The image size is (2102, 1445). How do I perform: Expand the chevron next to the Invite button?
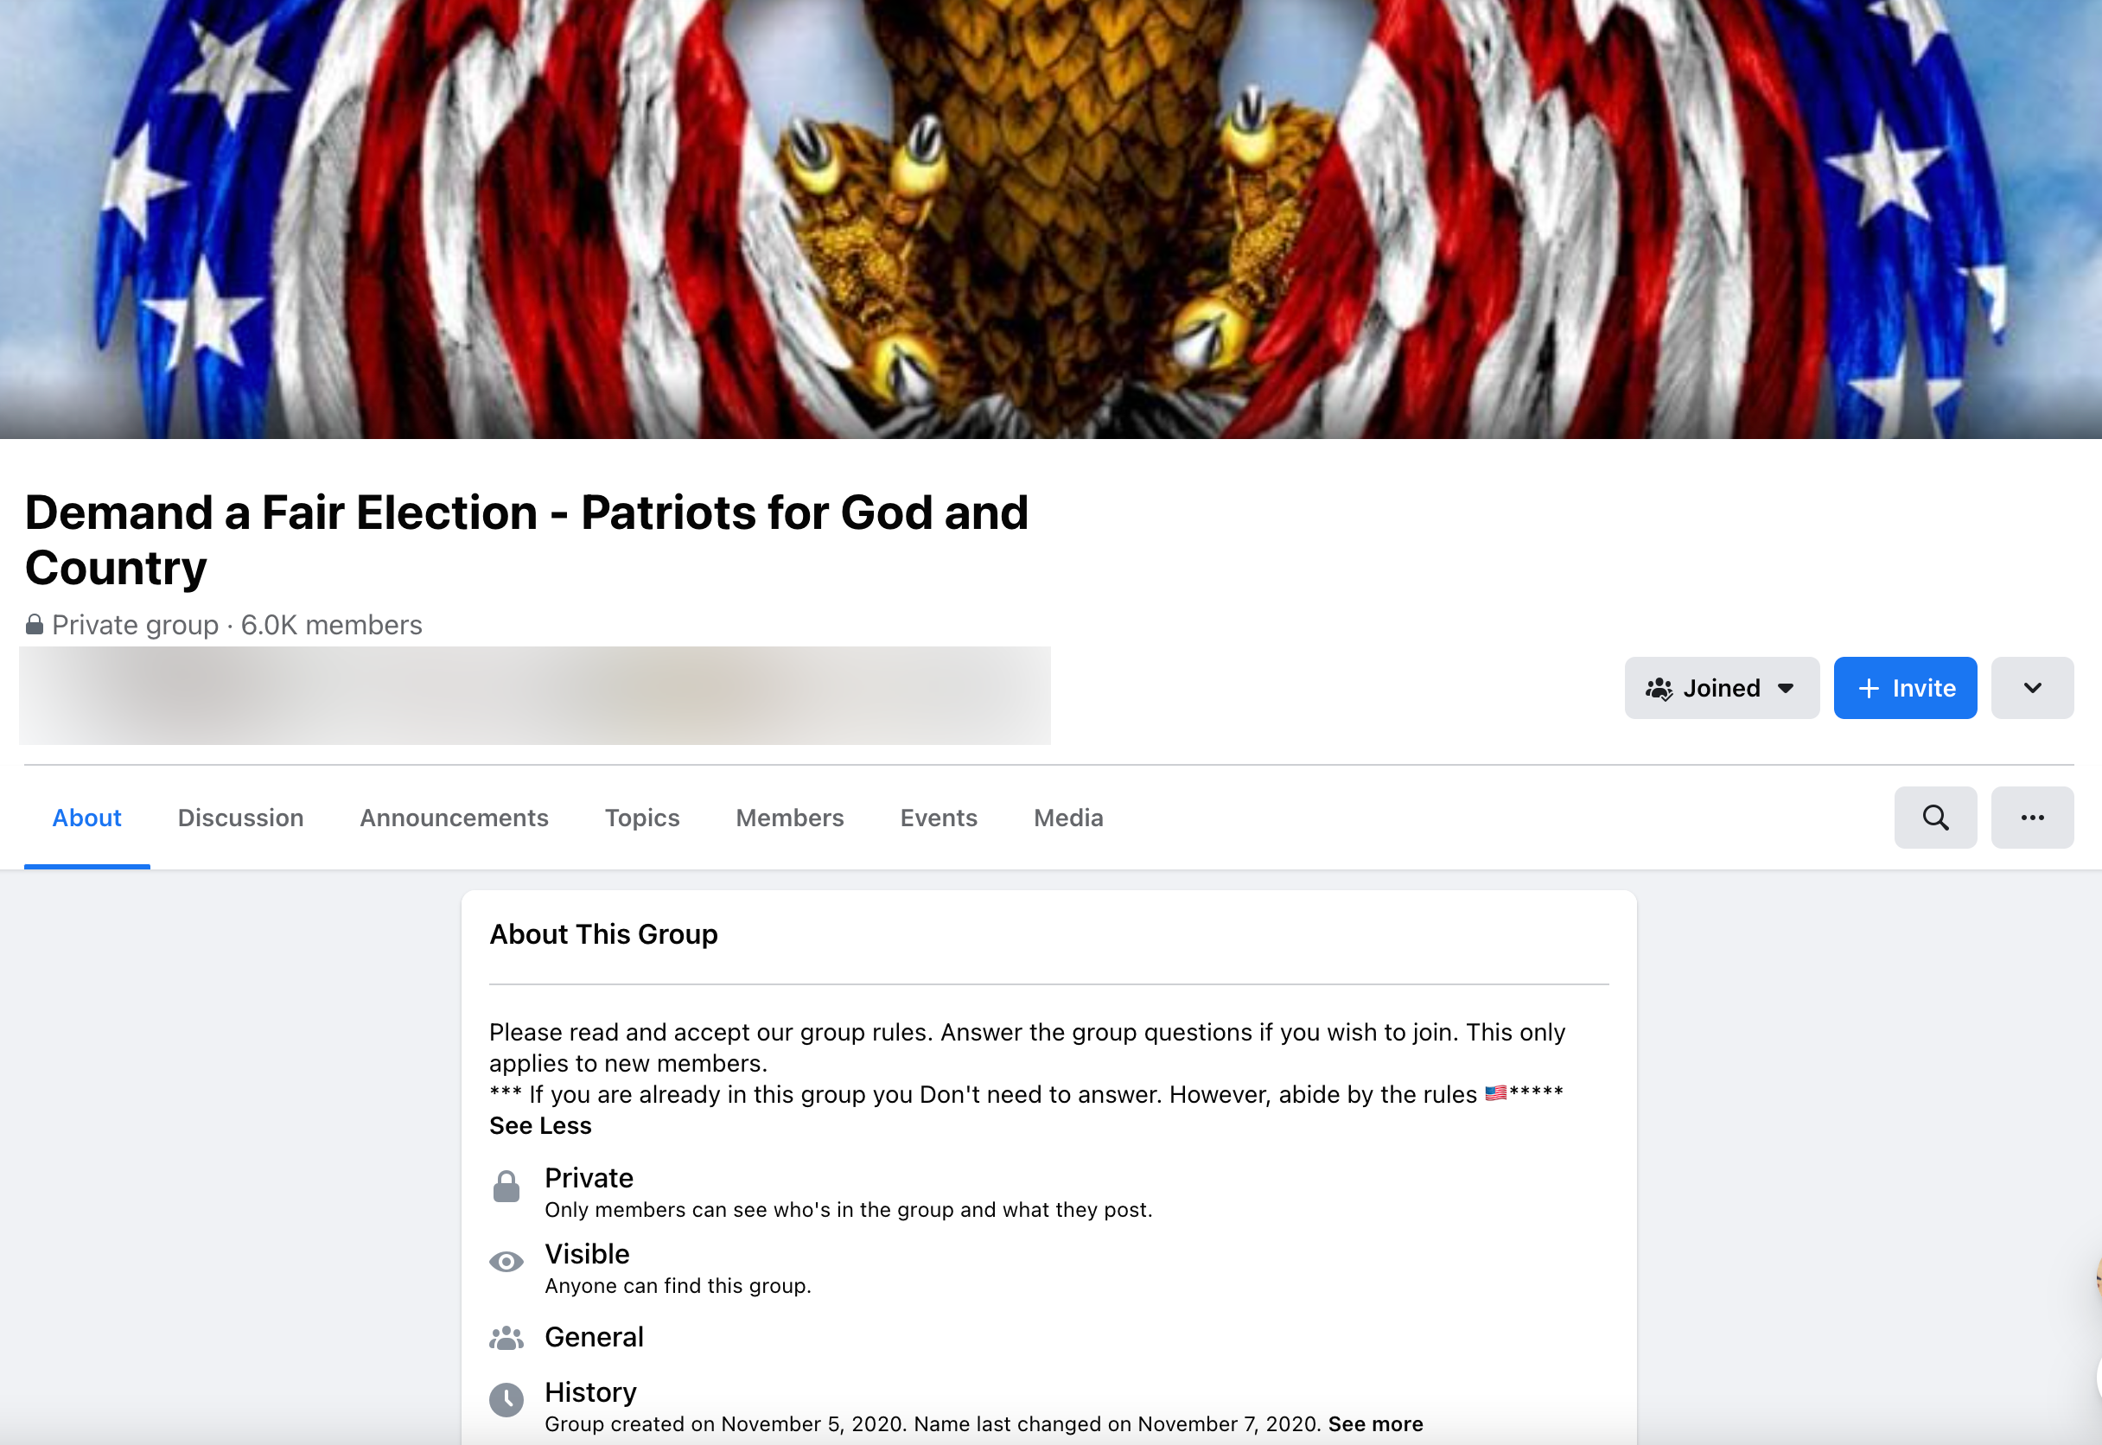[x=2032, y=688]
